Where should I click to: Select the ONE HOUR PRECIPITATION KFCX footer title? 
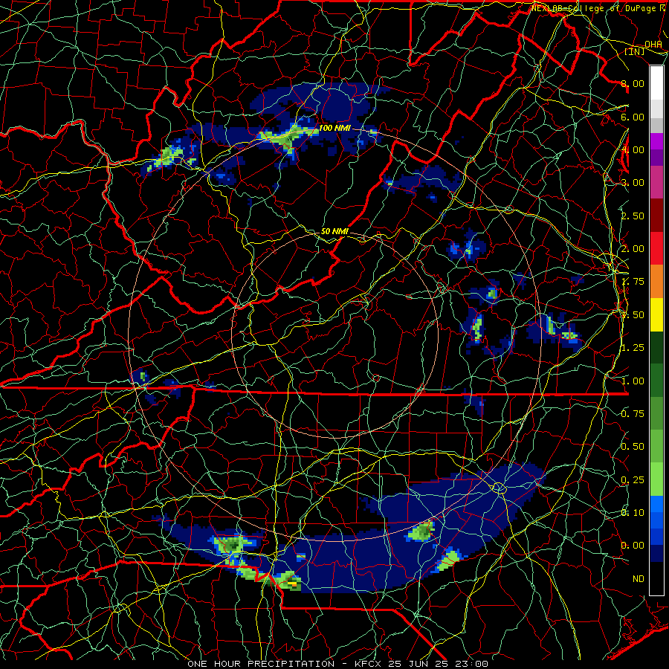(x=337, y=664)
